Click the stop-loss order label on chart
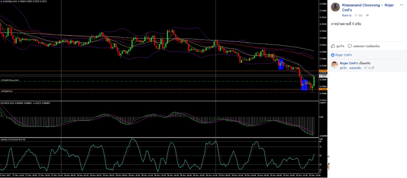The width and height of the screenshot is (407, 178). (7, 91)
